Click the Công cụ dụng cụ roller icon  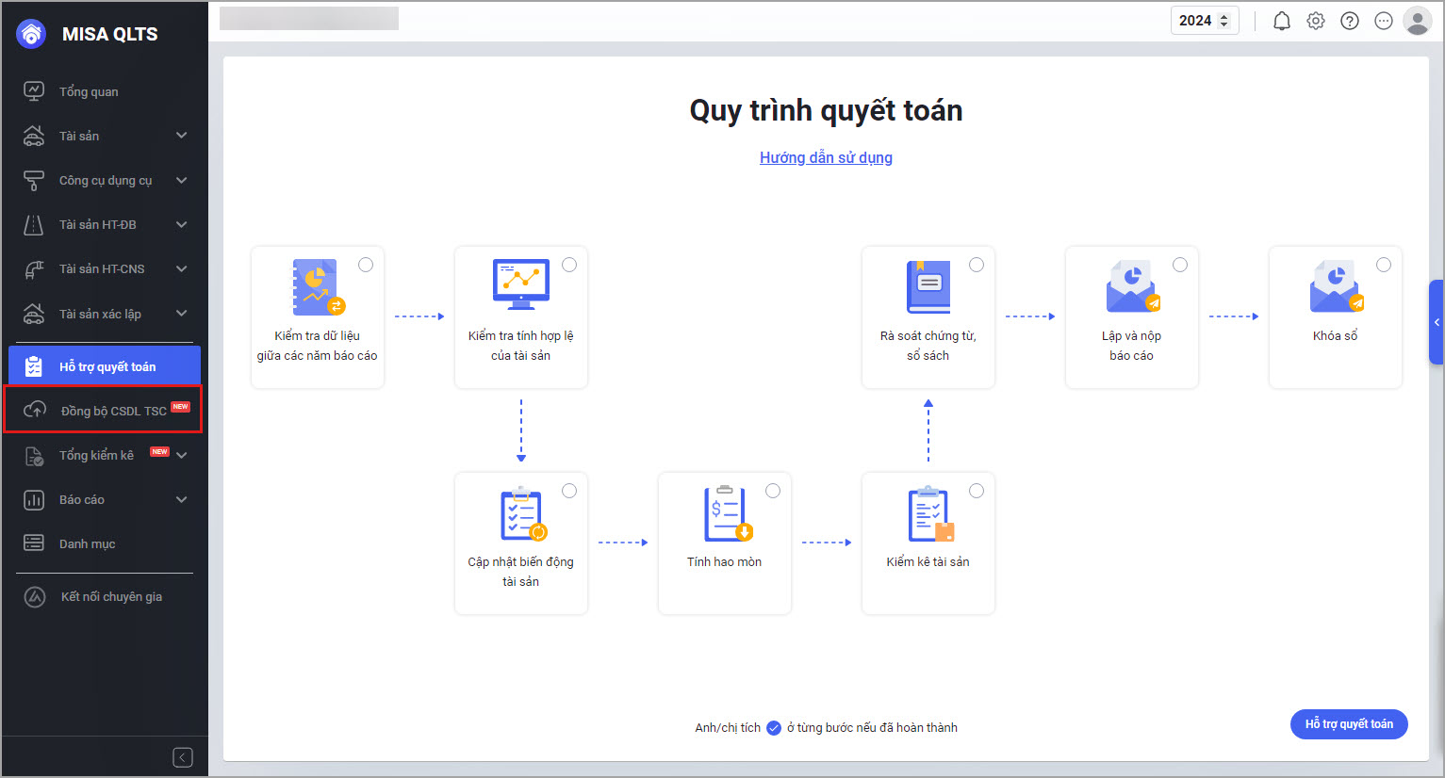coord(34,180)
